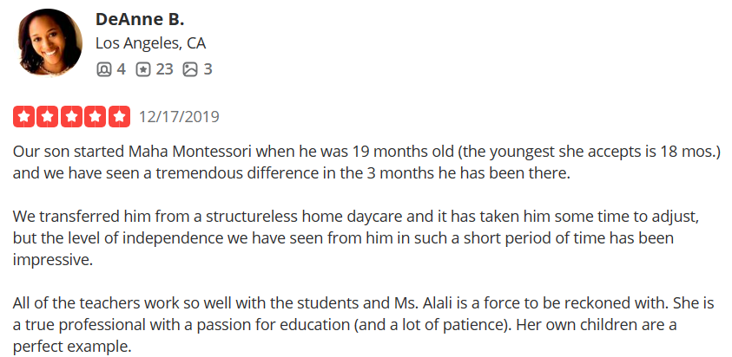Click the friend count number 4
The height and width of the screenshot is (357, 732).
coord(121,69)
